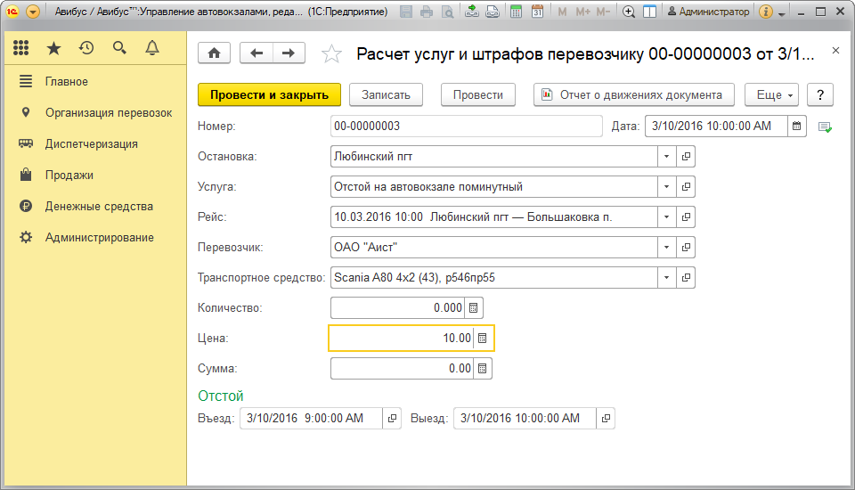
Task: Open the Перевозчик dropdown list
Action: (x=666, y=248)
